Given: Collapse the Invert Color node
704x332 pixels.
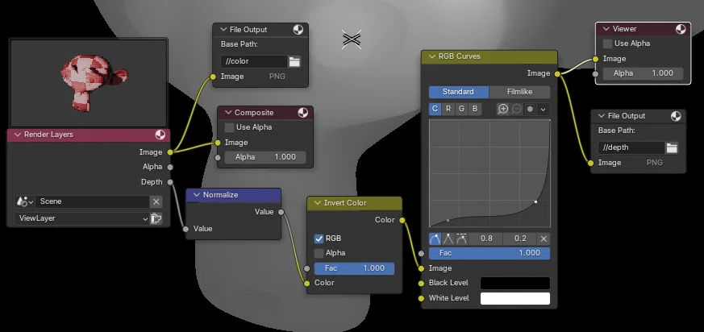Looking at the screenshot, I should 318,203.
